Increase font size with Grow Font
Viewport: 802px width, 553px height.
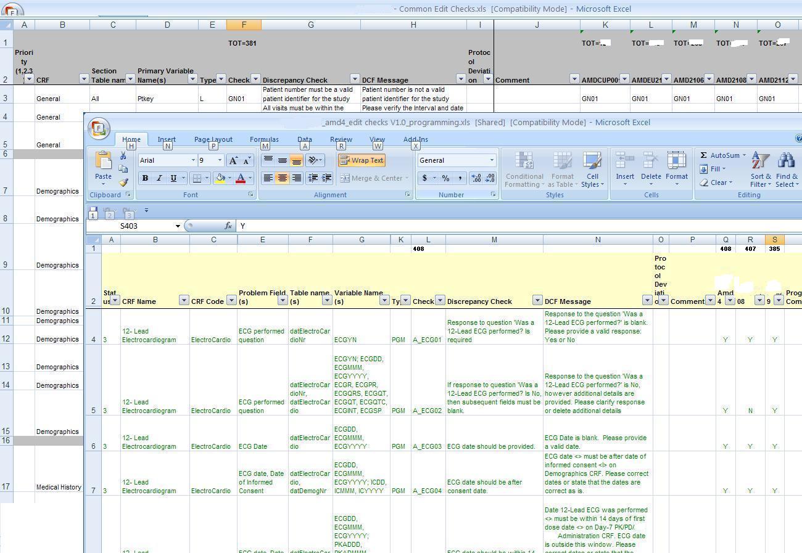point(233,161)
